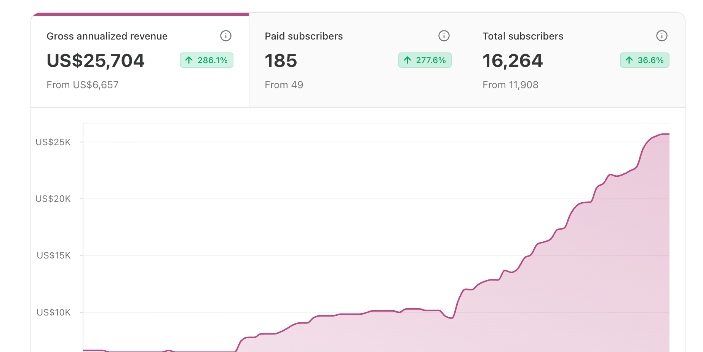
Task: Click the 185 paid subscribers count
Action: pyautogui.click(x=281, y=61)
